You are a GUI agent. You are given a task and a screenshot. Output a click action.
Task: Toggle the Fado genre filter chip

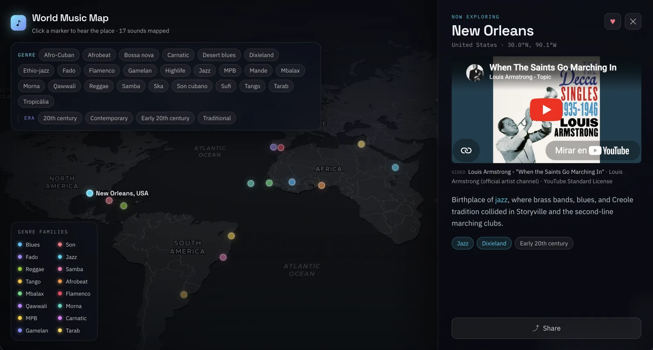69,71
